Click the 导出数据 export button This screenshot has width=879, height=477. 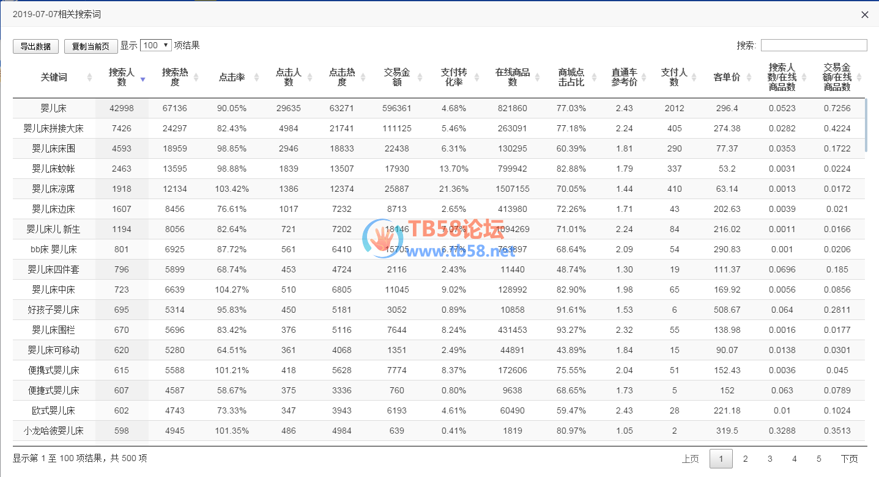(x=35, y=46)
